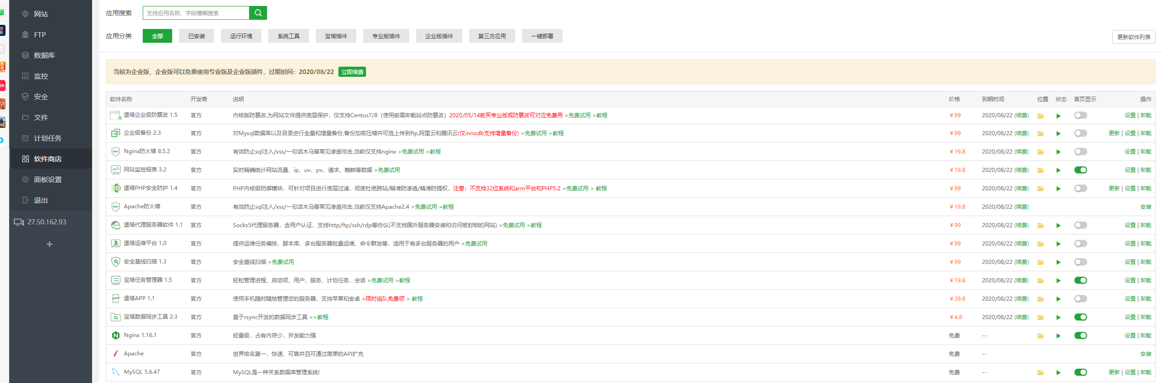This screenshot has width=1162, height=383.
Task: Click the status play icon for 堡塔PHP安全防护
Action: click(x=1058, y=189)
